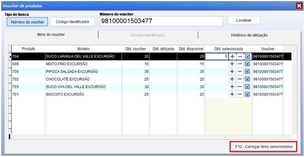Click product code 700
The image size is (304, 157).
click(15, 71)
